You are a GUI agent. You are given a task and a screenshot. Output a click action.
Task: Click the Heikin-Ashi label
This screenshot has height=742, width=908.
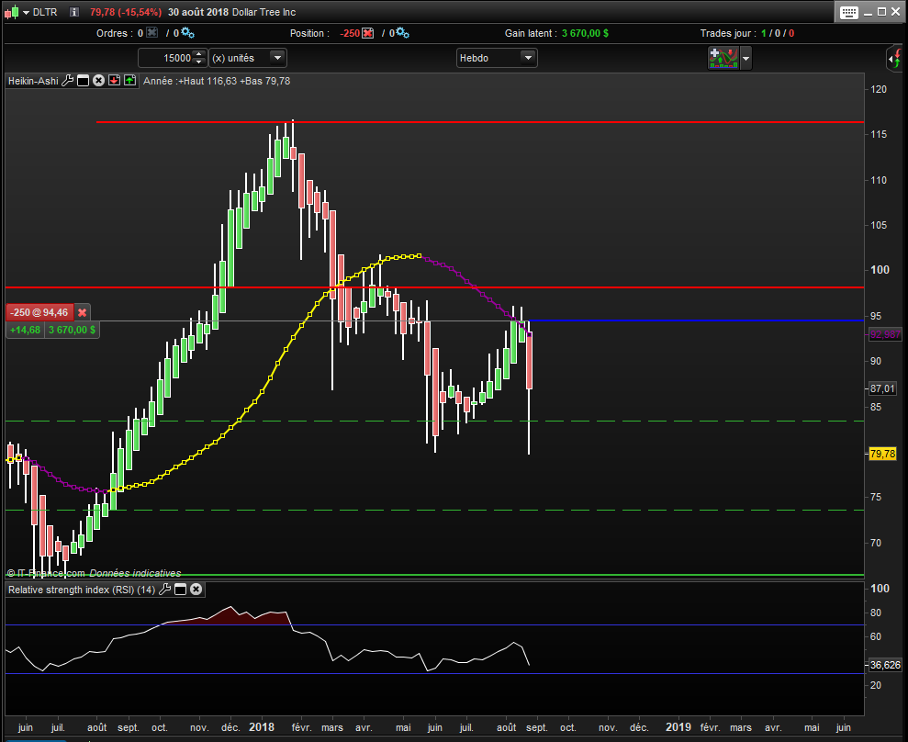tap(33, 81)
